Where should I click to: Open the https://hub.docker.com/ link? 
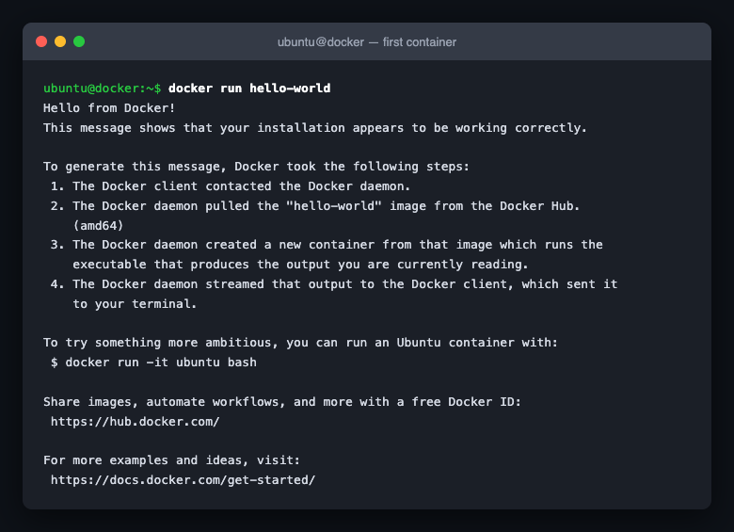(135, 422)
